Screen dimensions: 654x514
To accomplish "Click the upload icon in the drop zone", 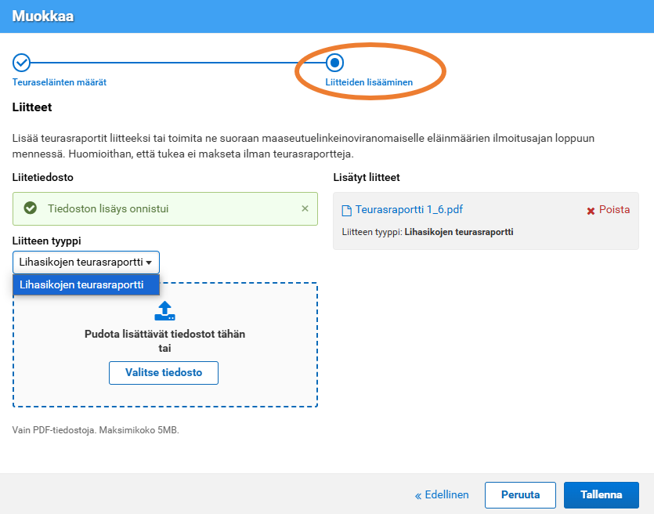I will [164, 311].
